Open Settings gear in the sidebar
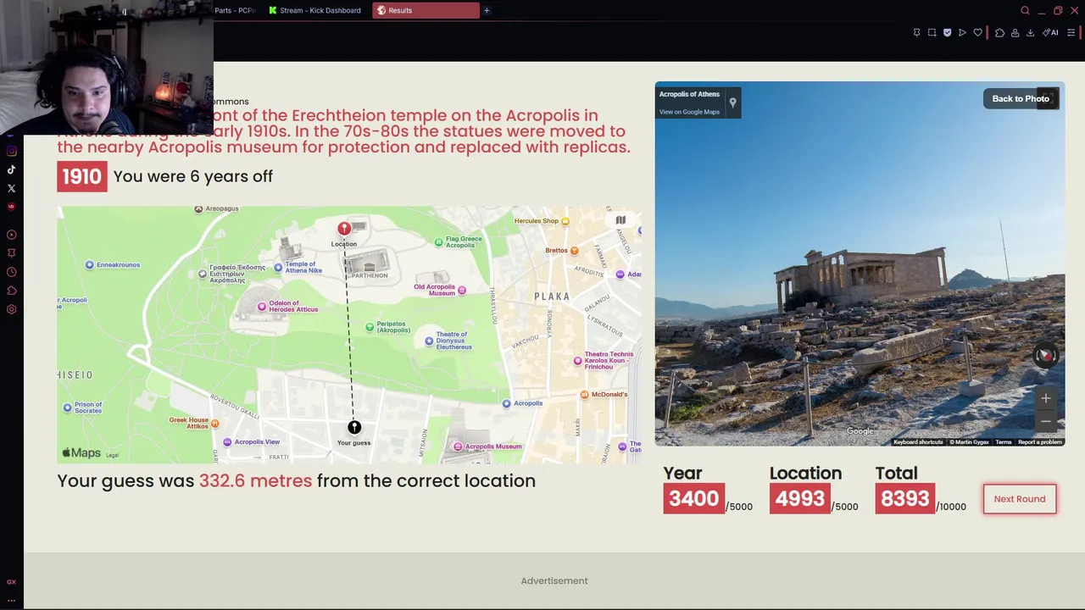The image size is (1085, 610). (x=11, y=309)
